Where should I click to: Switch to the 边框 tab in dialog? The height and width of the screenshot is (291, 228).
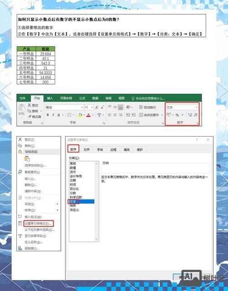pos(113,149)
